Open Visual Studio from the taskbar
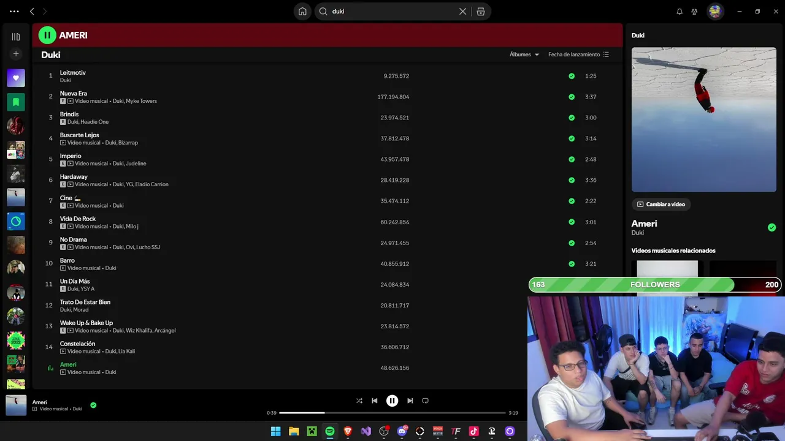Image resolution: width=785 pixels, height=441 pixels. (x=366, y=431)
